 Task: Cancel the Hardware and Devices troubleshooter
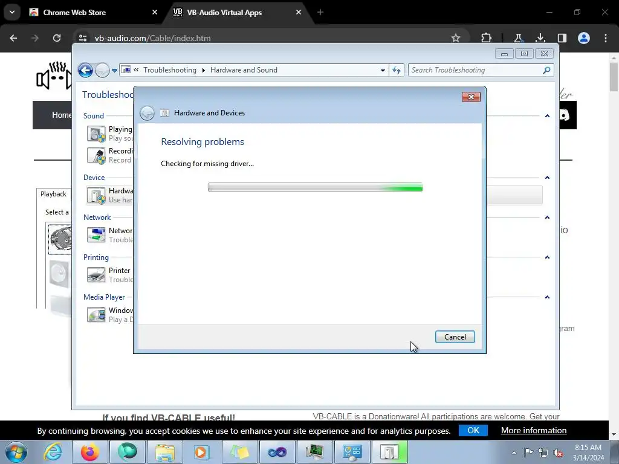coord(455,337)
